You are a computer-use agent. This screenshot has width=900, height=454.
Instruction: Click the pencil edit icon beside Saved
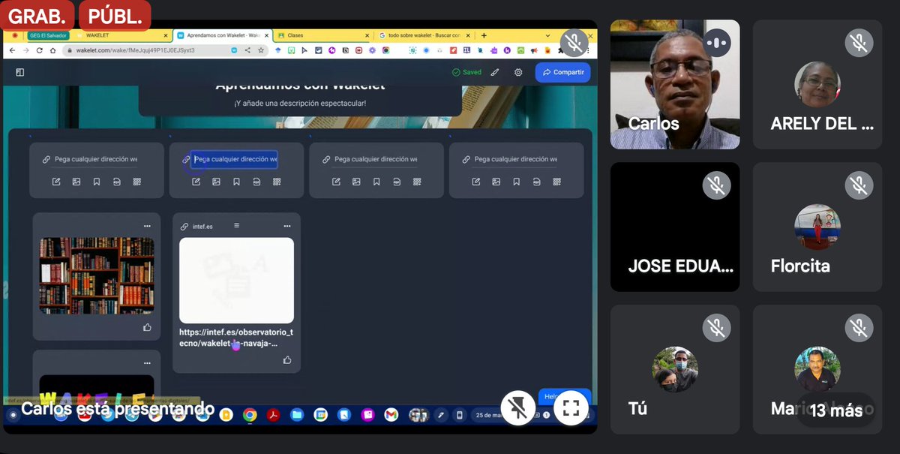pyautogui.click(x=495, y=73)
